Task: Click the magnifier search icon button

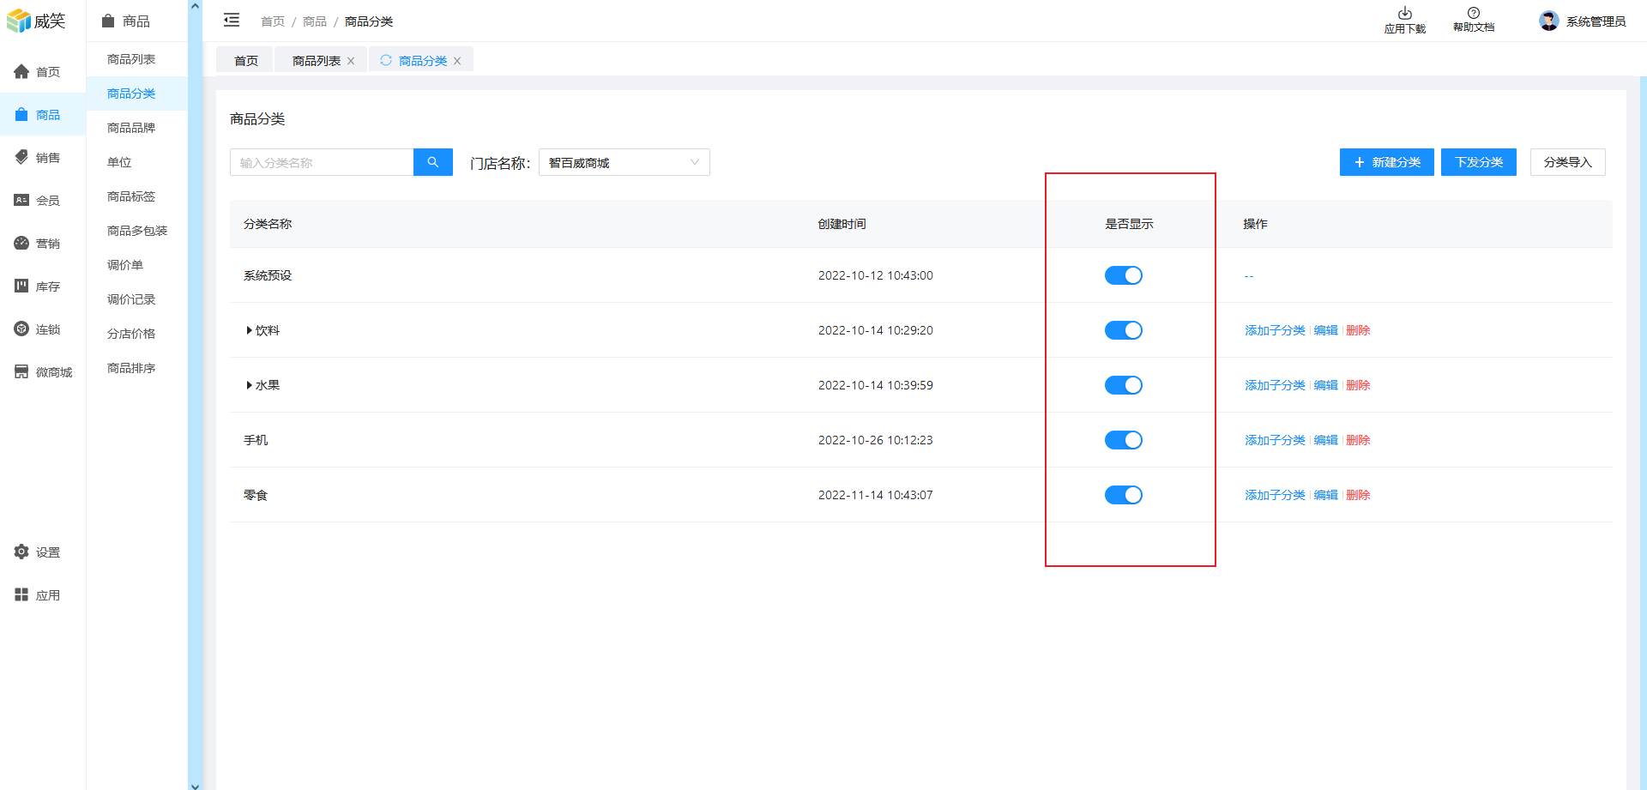Action: click(x=432, y=162)
